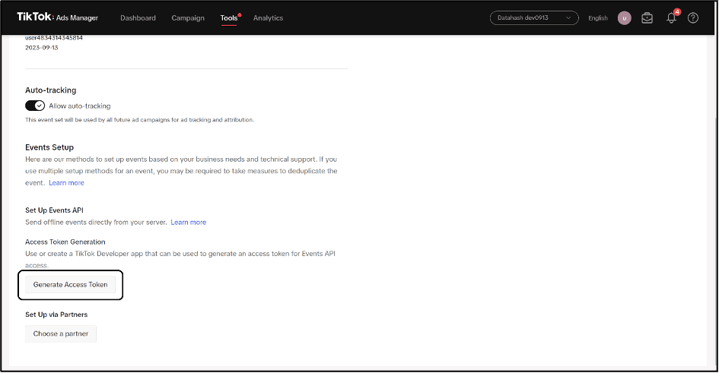
Task: Click the user4834314345814 ID text
Action: click(52, 37)
